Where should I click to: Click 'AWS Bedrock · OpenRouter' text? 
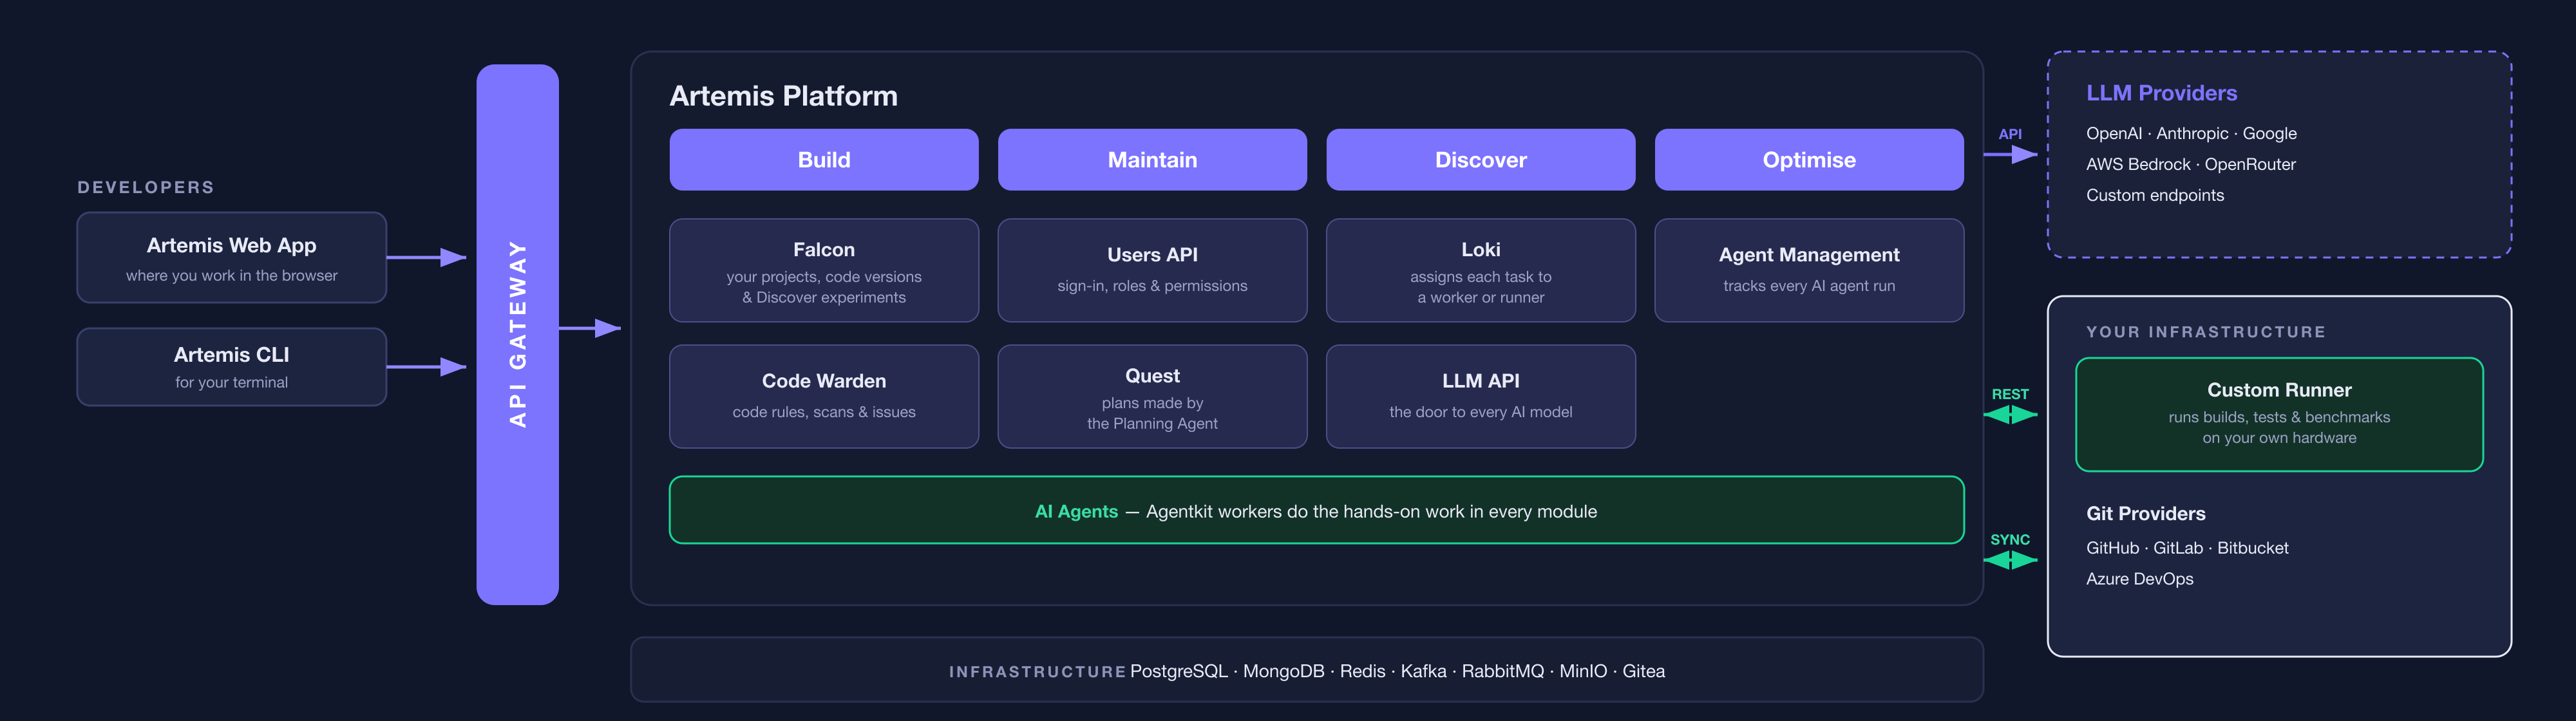tap(2190, 164)
